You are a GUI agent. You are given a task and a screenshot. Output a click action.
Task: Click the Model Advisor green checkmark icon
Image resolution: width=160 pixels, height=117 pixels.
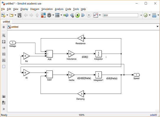click(x=146, y=15)
